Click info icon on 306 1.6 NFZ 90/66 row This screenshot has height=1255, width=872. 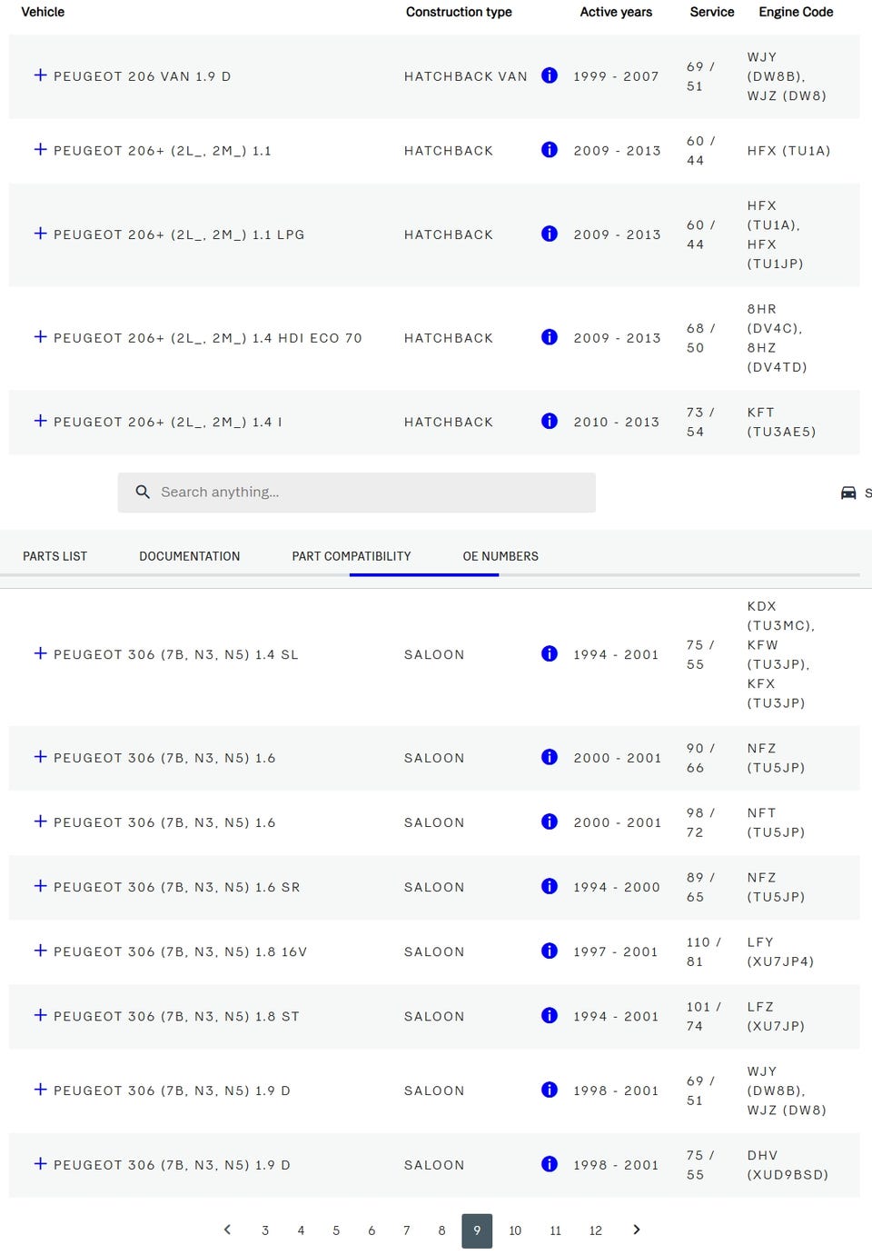tap(550, 757)
